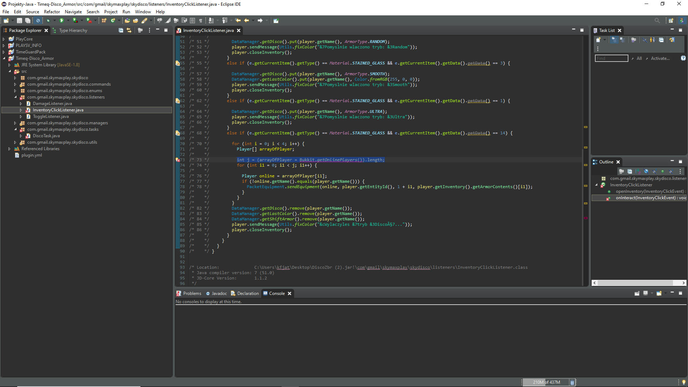Viewport: 688px width, 387px height.
Task: Click the Back navigation arrow in toolbar
Action: pos(247,21)
